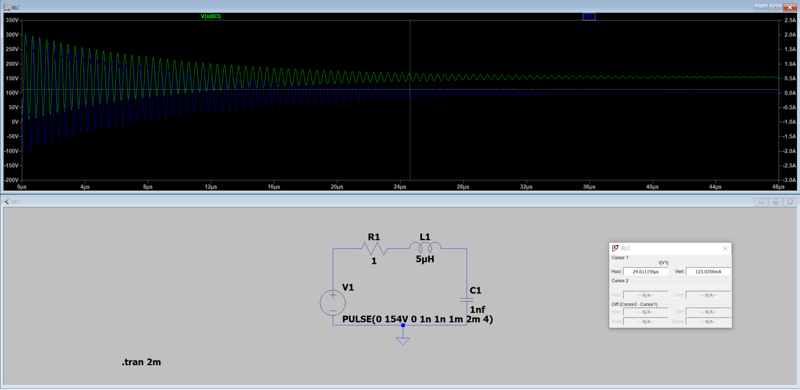Click the 0µs tick on time axis
Image resolution: width=800 pixels, height=390 pixels.
[x=22, y=187]
